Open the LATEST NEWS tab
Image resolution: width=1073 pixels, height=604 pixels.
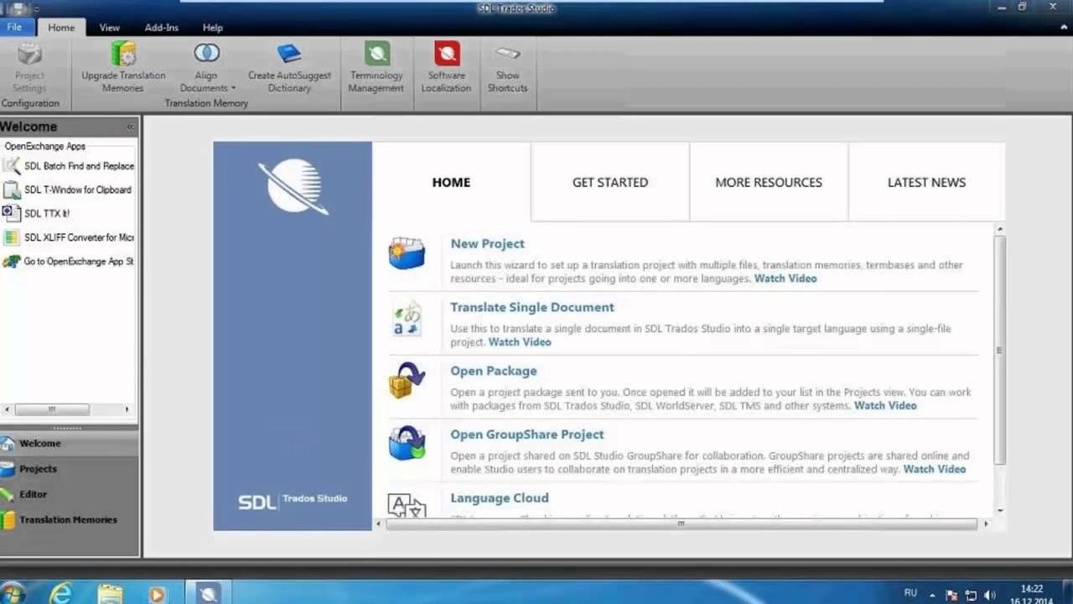click(926, 182)
